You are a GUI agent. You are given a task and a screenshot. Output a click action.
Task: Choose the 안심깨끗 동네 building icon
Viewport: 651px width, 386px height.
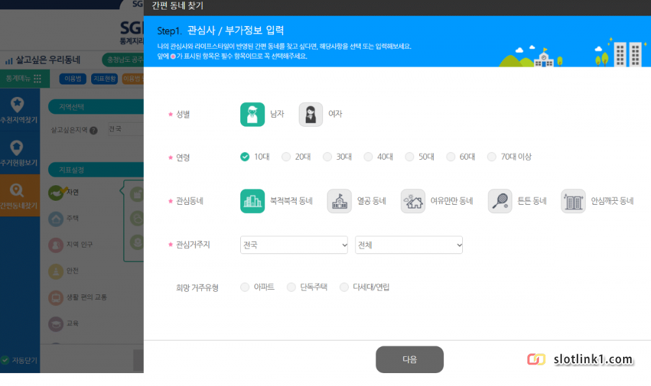point(573,201)
